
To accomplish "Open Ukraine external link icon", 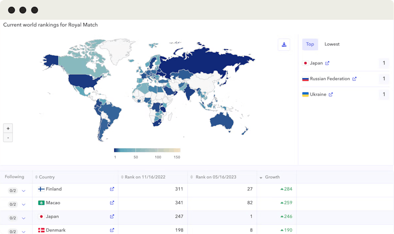I will tap(331, 95).
